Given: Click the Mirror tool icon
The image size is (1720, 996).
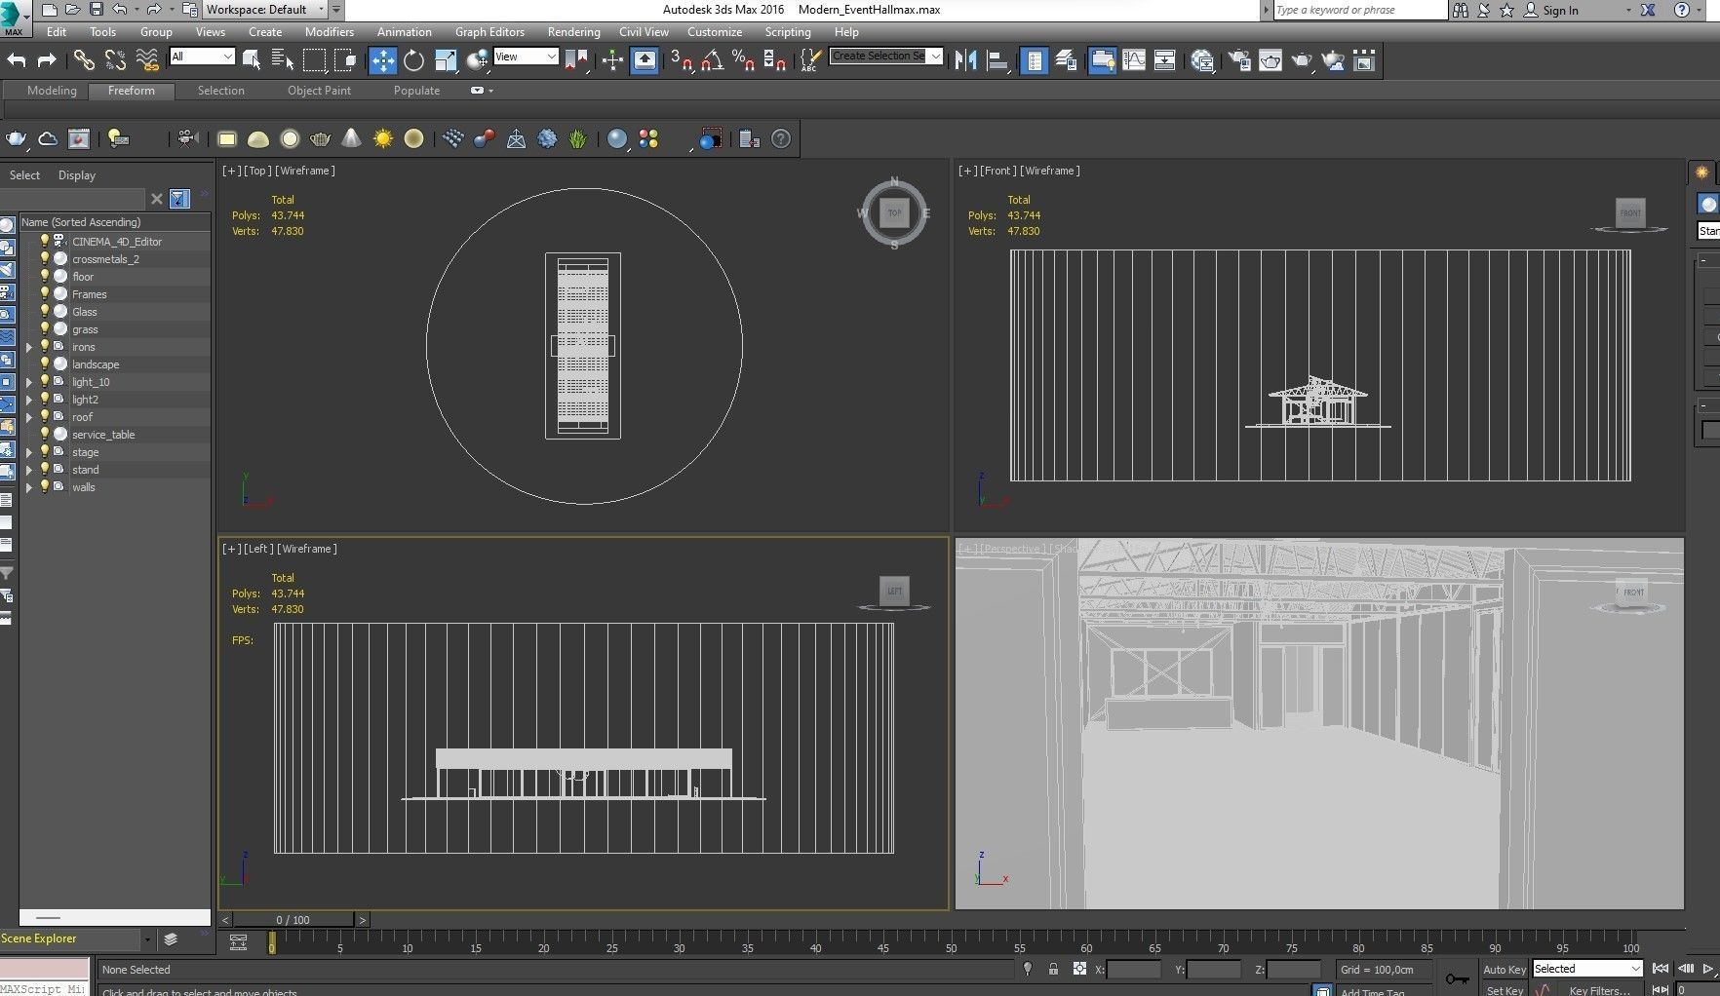Looking at the screenshot, I should coord(965,60).
